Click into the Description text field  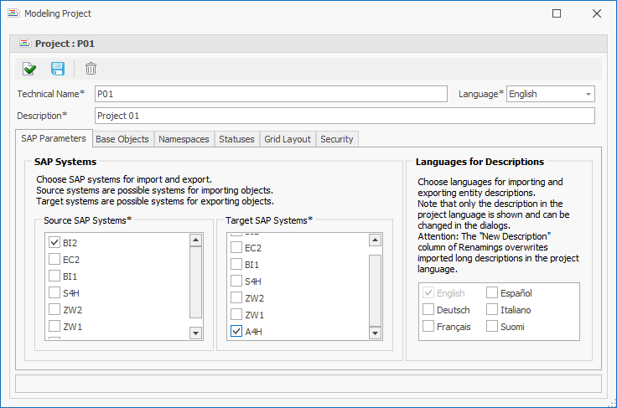[344, 116]
